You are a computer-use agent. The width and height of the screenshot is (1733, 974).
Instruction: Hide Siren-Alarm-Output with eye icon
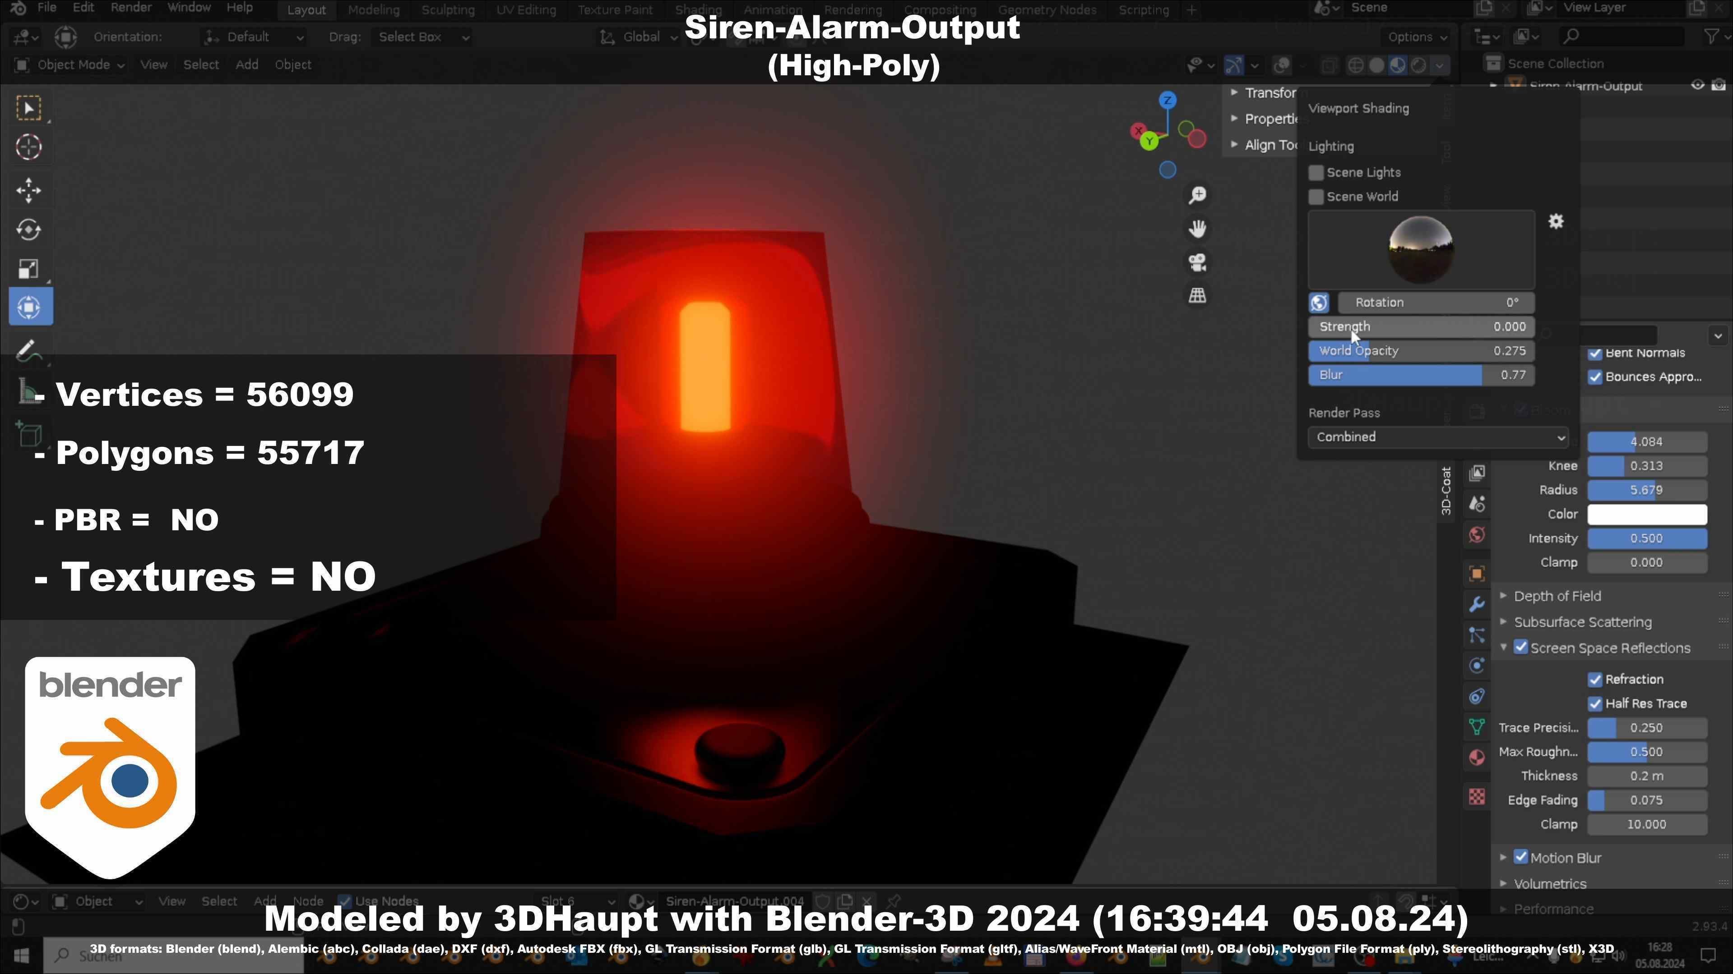1697,85
